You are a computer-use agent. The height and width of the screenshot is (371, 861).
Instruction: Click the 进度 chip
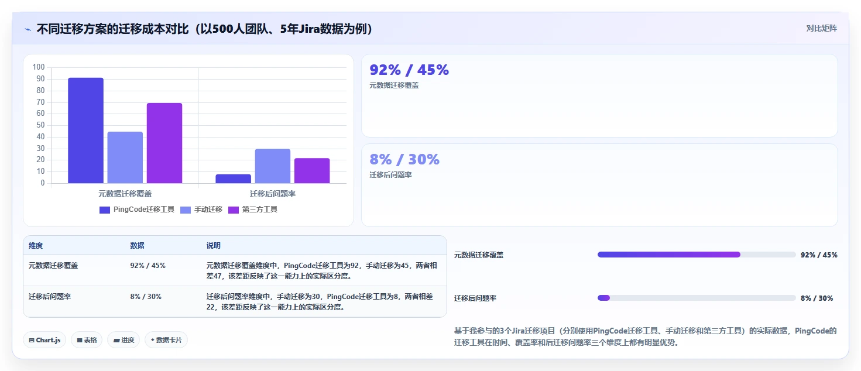point(124,340)
